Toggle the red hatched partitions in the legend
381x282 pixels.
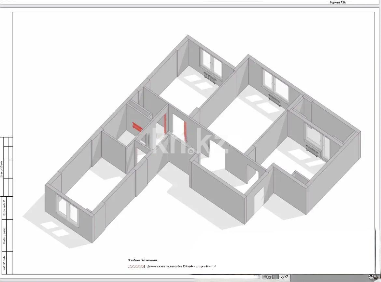pos(136,266)
